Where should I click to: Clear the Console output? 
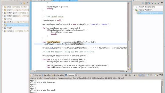pyautogui.click(x=134, y=75)
